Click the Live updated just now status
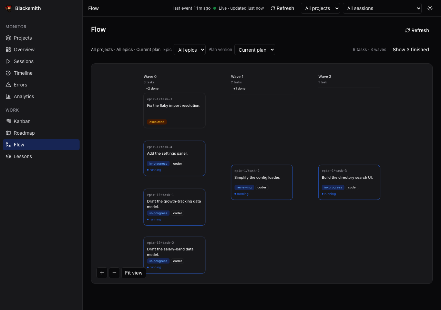Viewport: 441px width, 310px height. [x=238, y=8]
